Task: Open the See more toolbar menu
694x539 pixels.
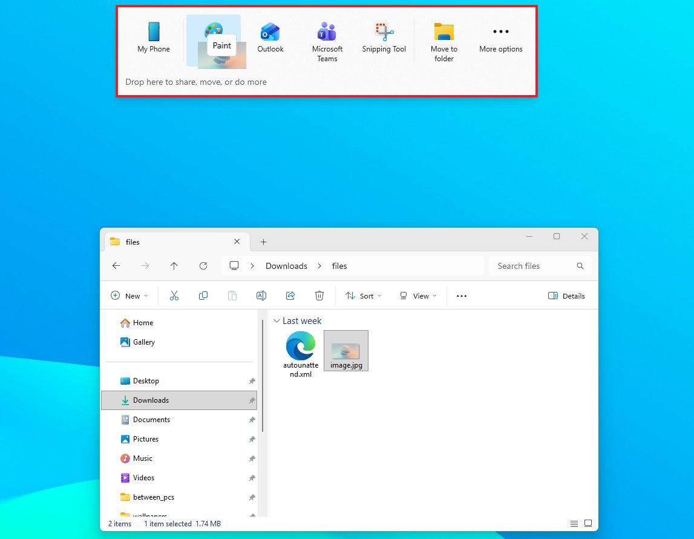Action: (x=462, y=296)
